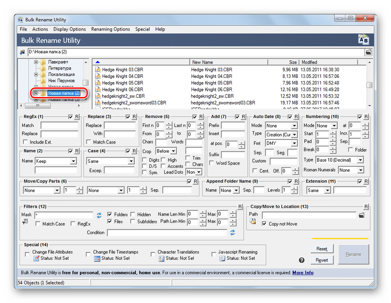391x303 pixels.
Task: Enable Change File Attributes checkbox
Action: point(27,254)
